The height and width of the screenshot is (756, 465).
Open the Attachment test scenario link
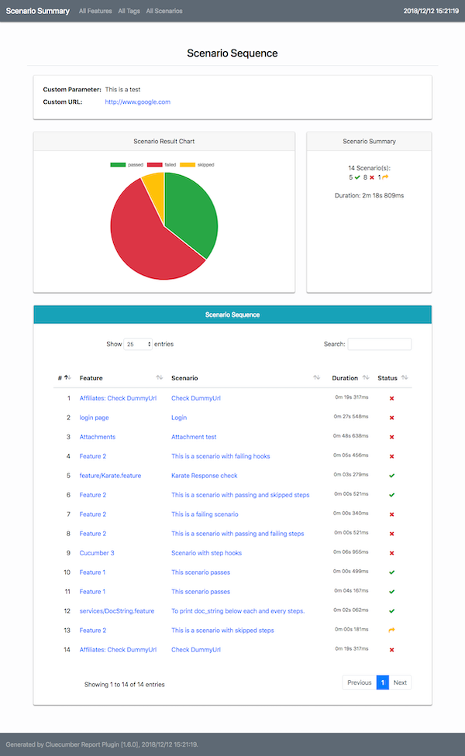pos(194,437)
